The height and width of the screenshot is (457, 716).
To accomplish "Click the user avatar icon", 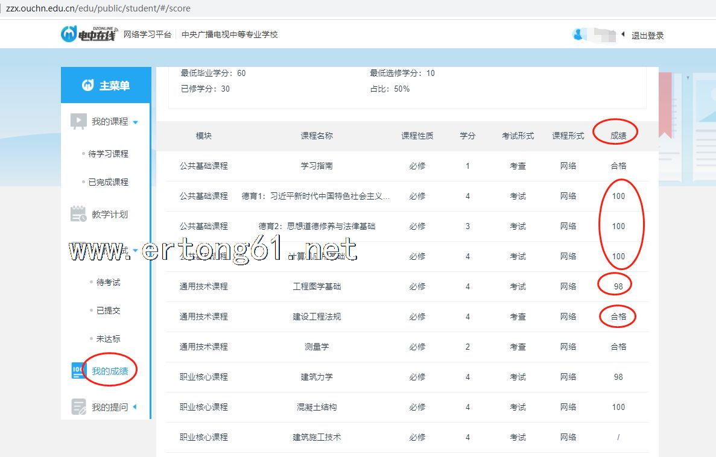I will pos(578,35).
